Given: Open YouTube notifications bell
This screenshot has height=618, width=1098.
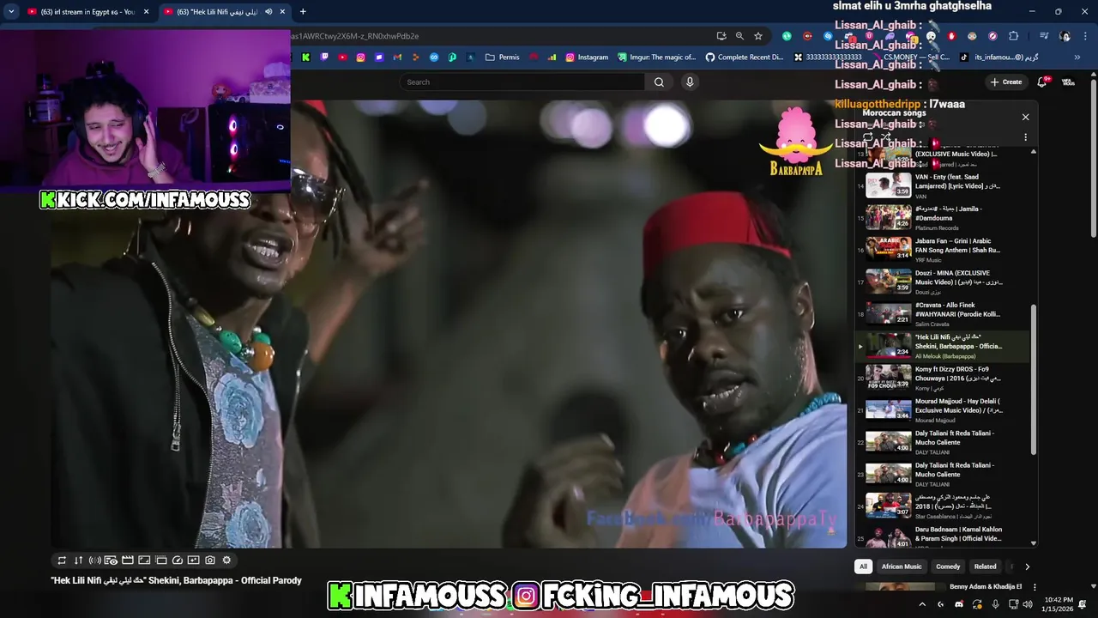Looking at the screenshot, I should click(1042, 82).
